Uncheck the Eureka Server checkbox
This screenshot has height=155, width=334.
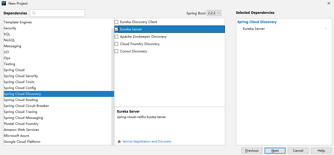coord(117,29)
